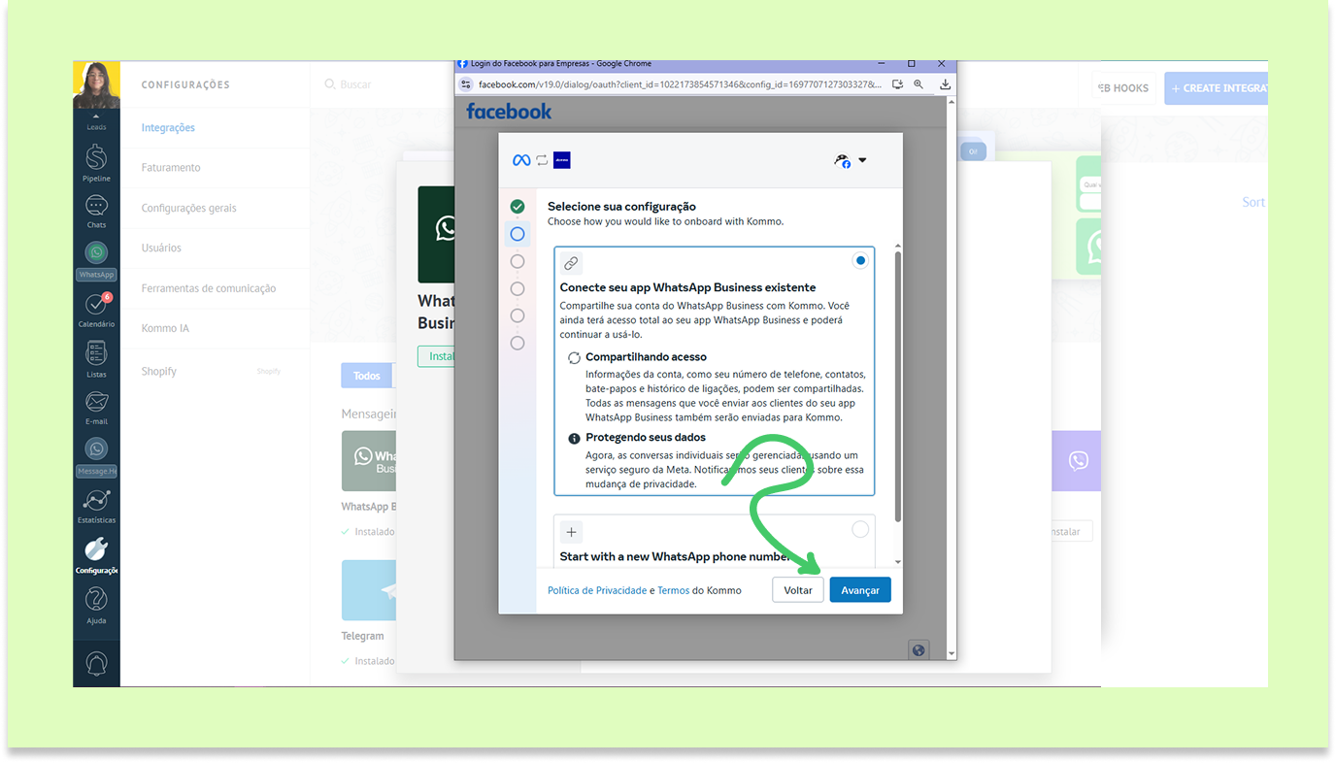Open Configurações gerais in the settings menu
This screenshot has width=1336, height=763.
(x=188, y=208)
